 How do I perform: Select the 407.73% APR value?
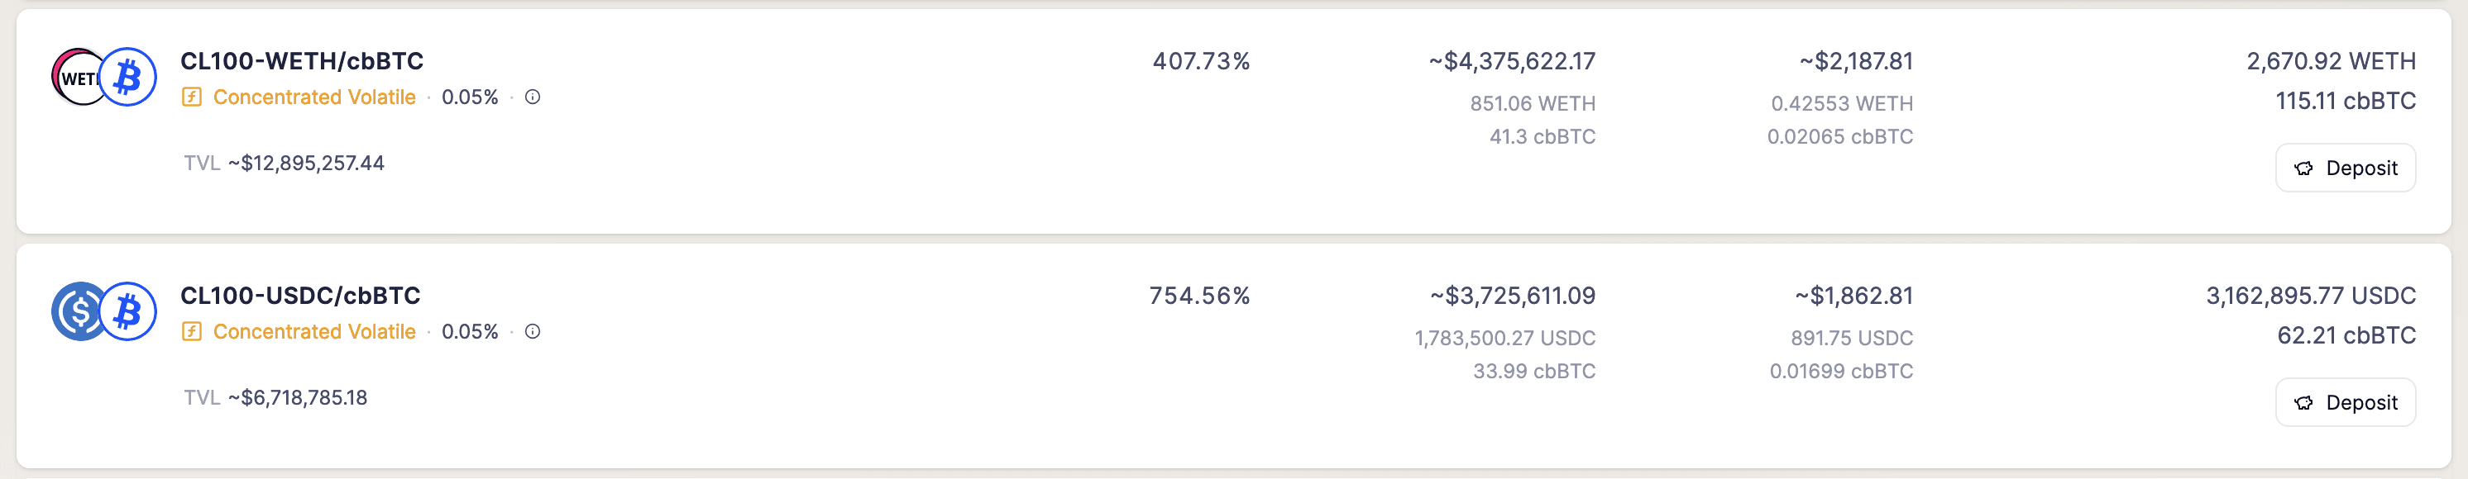pos(1200,61)
